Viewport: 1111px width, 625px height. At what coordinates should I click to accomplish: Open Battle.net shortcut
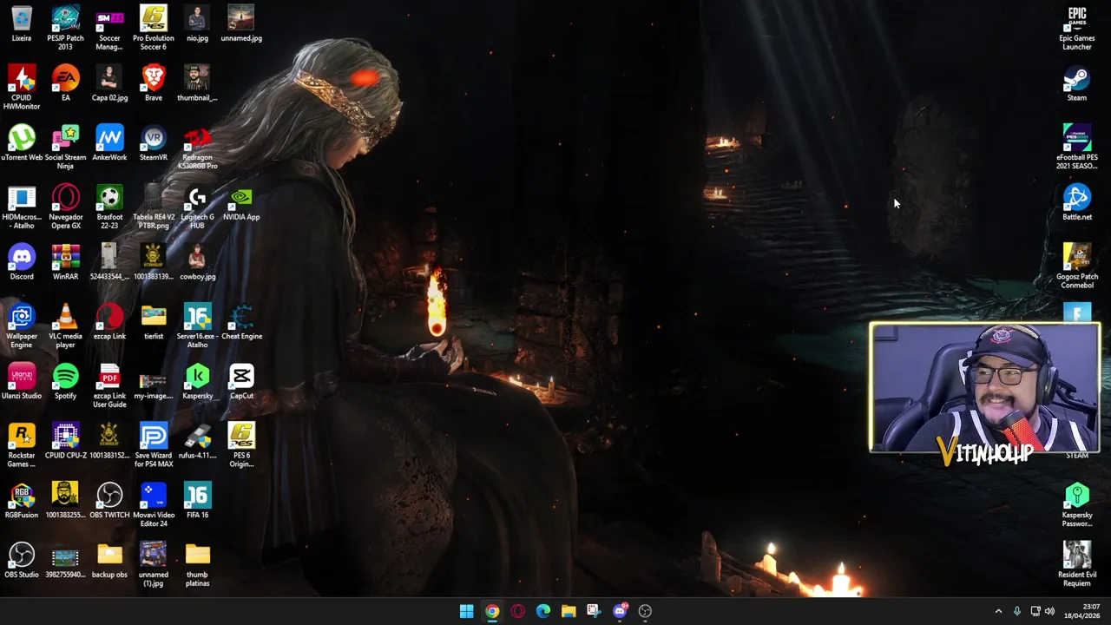(1077, 203)
